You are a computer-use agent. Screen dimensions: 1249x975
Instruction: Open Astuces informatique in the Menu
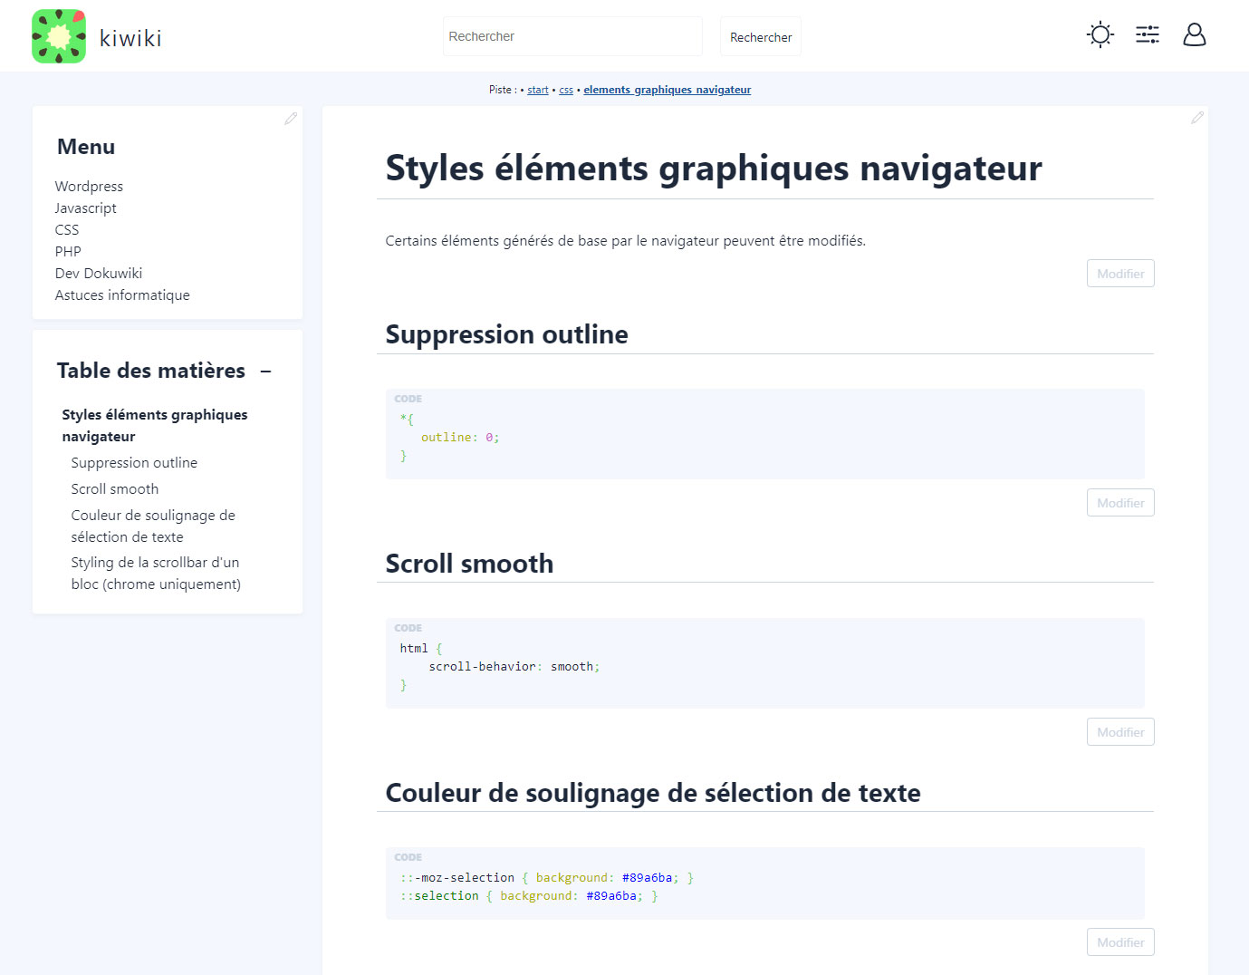tap(122, 294)
